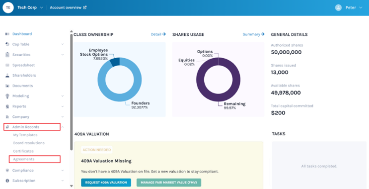This screenshot has height=189, width=369.
Task: Click the Compliance shield icon
Action: point(7,170)
